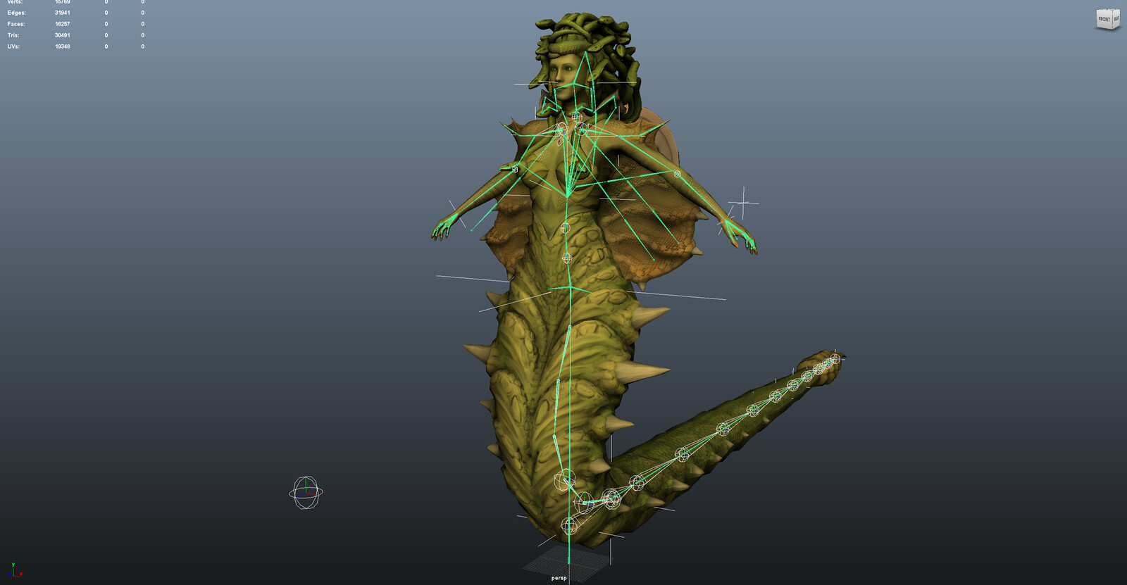Viewport: 1127px width, 585px height.
Task: Select the white cross locator near hand
Action: point(743,203)
